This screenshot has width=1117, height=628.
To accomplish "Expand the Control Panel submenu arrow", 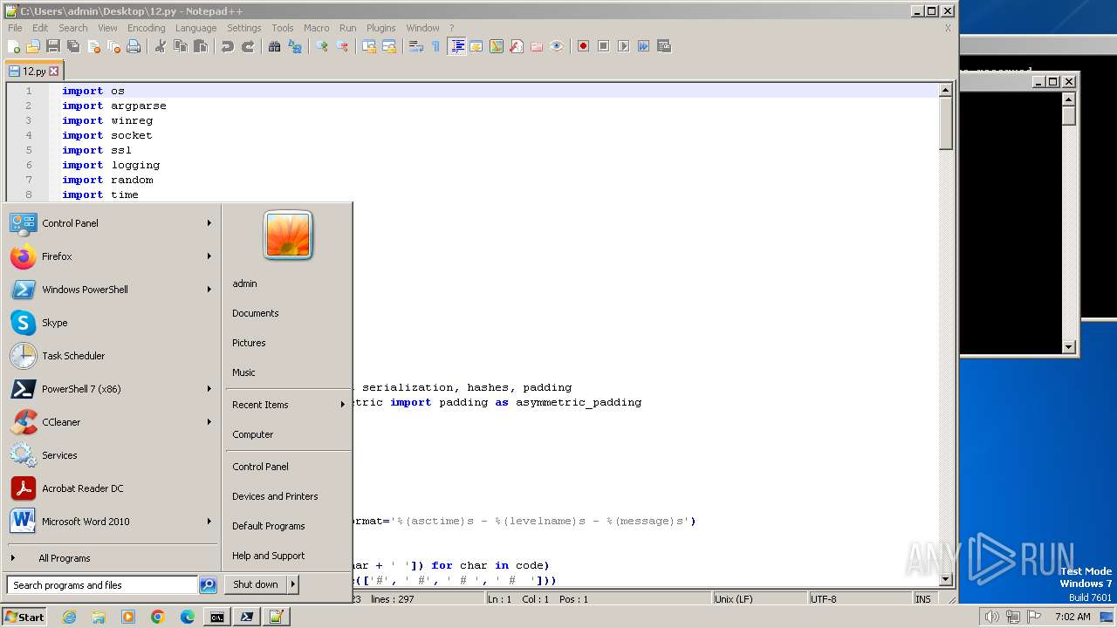I will pyautogui.click(x=209, y=223).
